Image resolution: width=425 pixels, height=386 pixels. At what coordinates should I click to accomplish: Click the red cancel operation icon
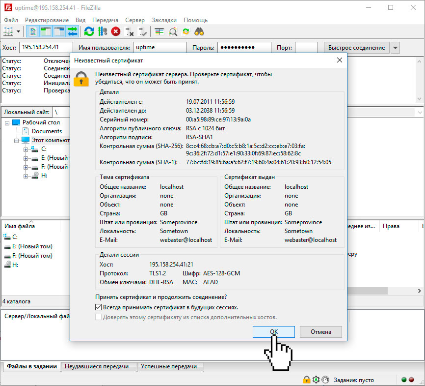click(x=116, y=31)
